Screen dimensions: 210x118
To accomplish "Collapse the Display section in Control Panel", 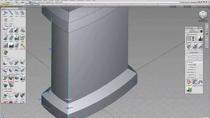I will [187, 62].
